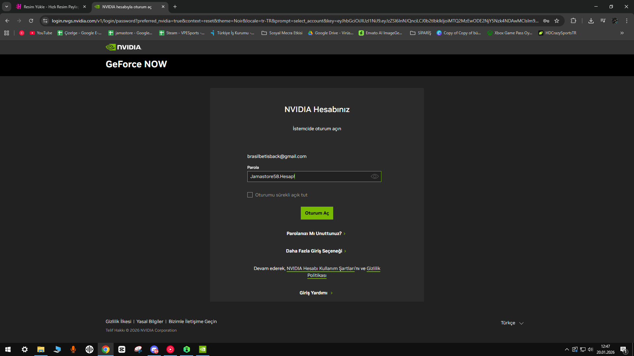Open the Discord icon in taskbar
Screen dimensions: 634x356
[154, 349]
